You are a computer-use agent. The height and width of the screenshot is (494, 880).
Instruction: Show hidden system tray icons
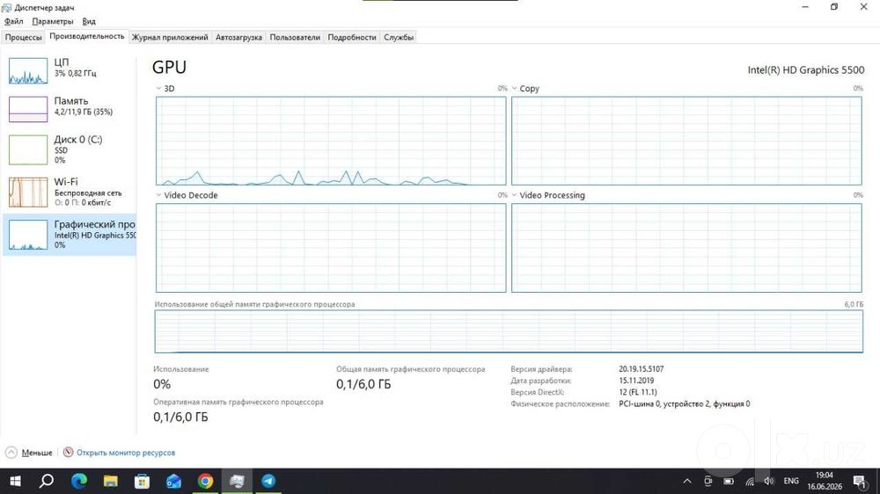click(x=687, y=481)
